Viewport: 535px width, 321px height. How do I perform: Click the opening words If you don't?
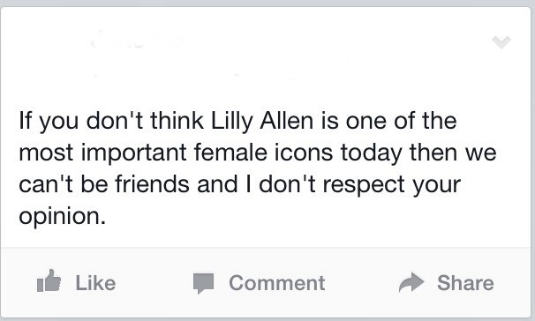(81, 122)
